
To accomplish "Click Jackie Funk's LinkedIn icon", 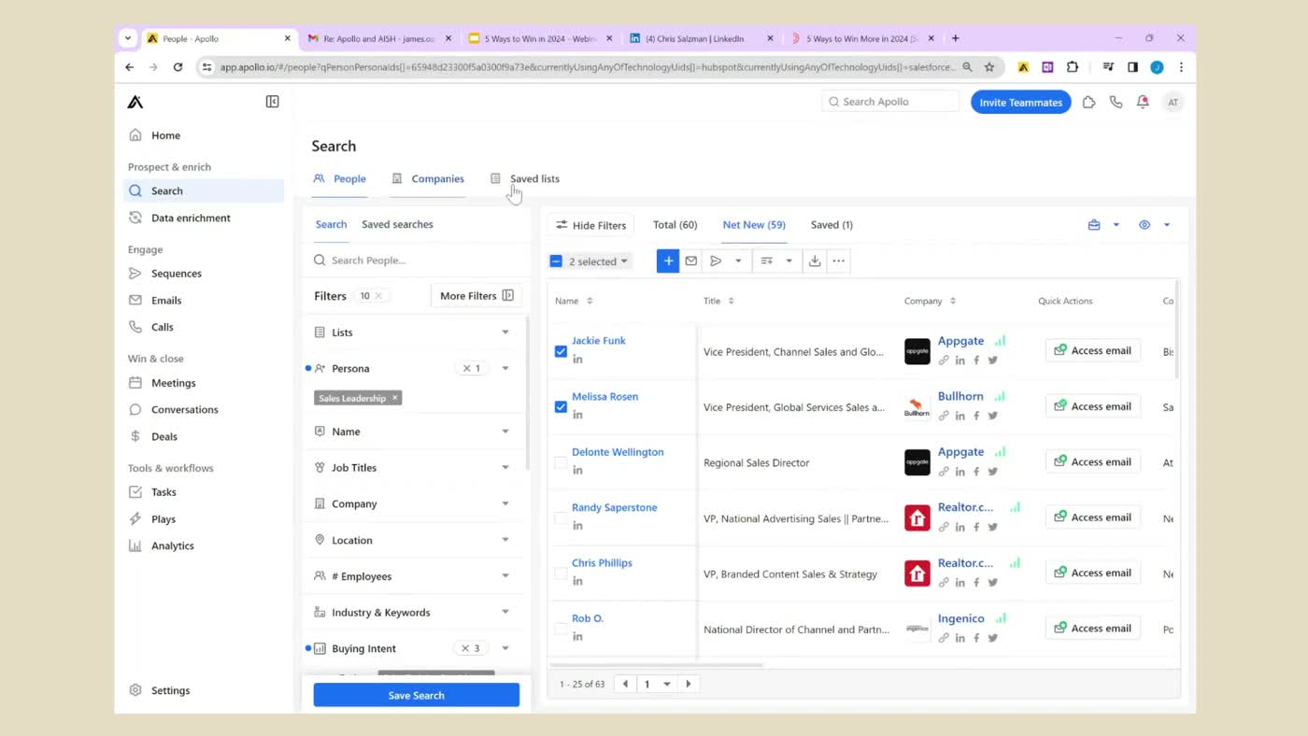I will pos(577,360).
